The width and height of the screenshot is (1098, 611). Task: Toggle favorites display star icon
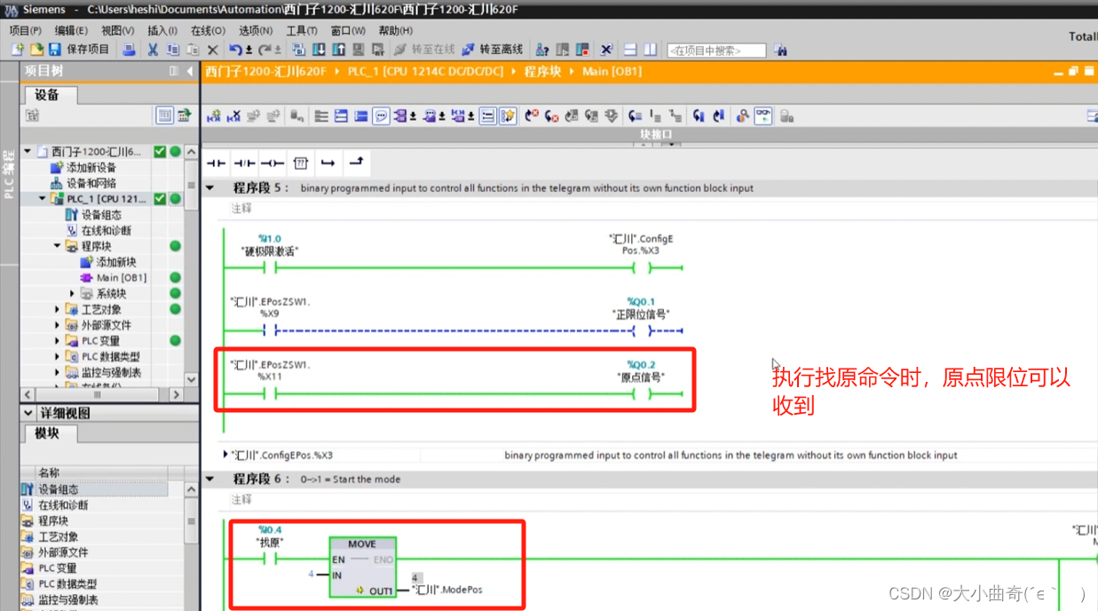click(508, 115)
